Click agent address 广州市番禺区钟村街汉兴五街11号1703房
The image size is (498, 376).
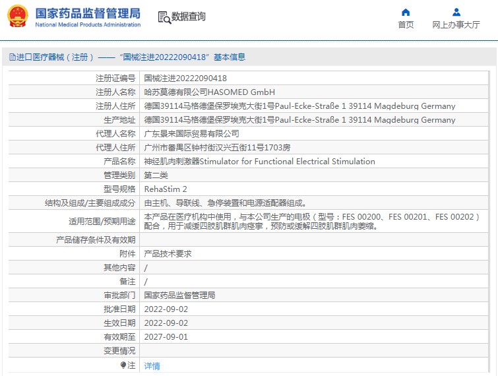point(217,147)
